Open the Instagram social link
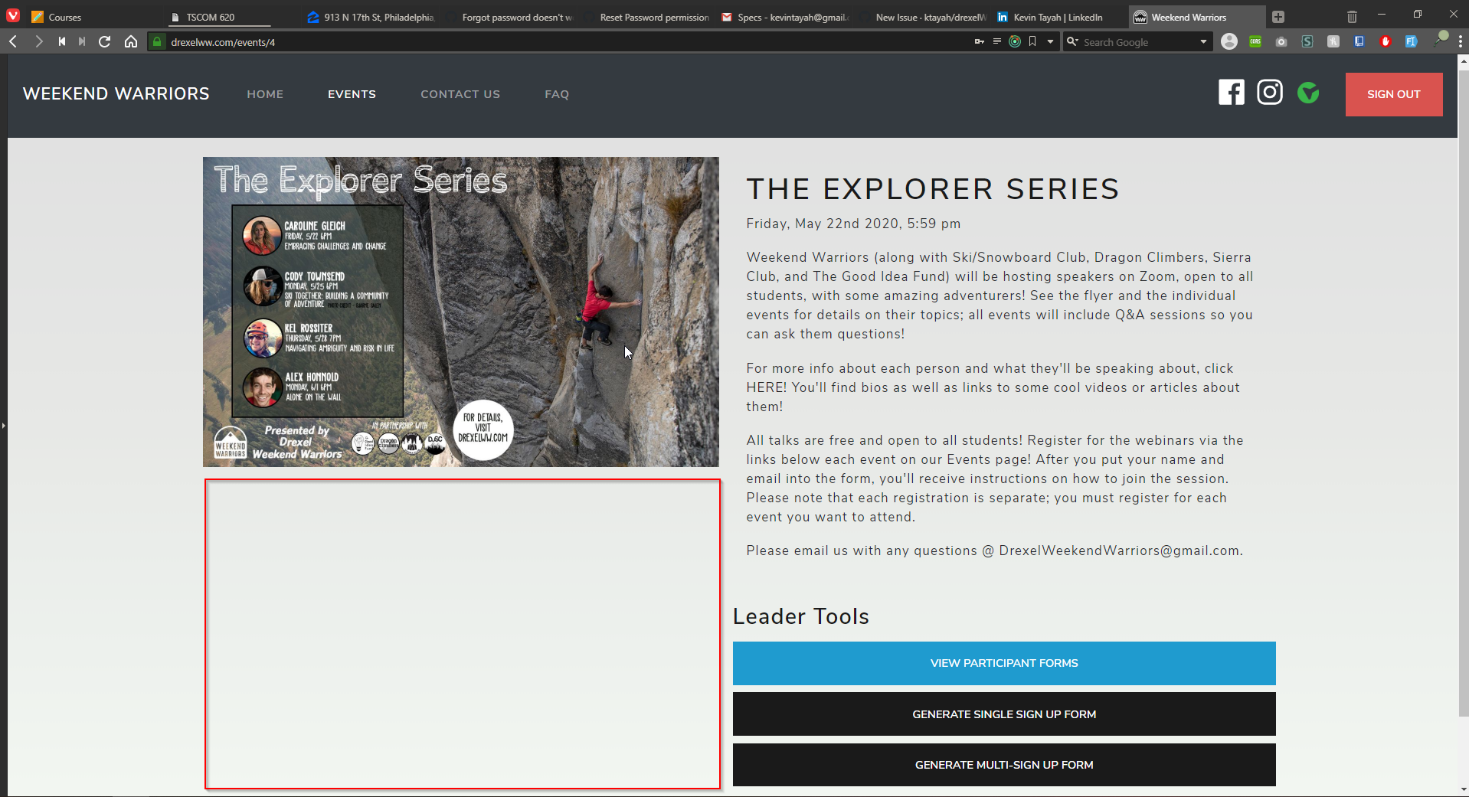The image size is (1469, 797). coord(1270,93)
